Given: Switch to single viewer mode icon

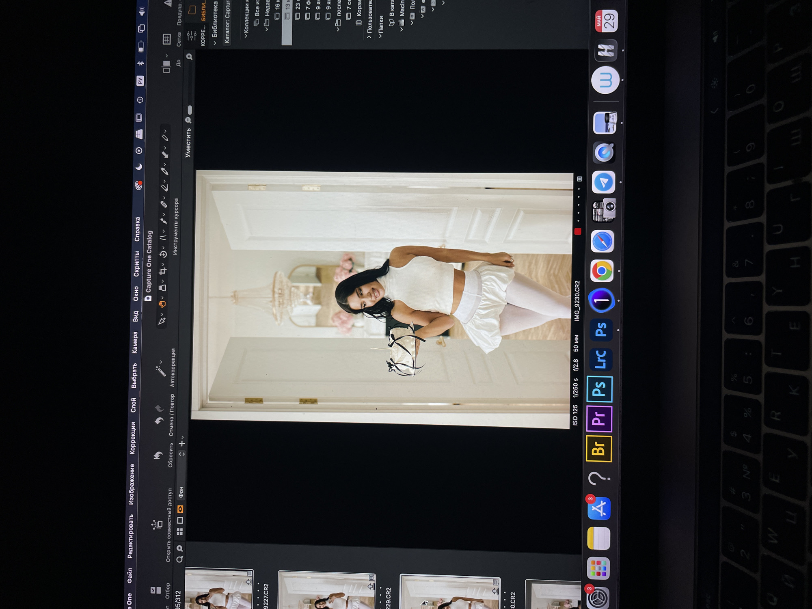Looking at the screenshot, I should (x=180, y=520).
